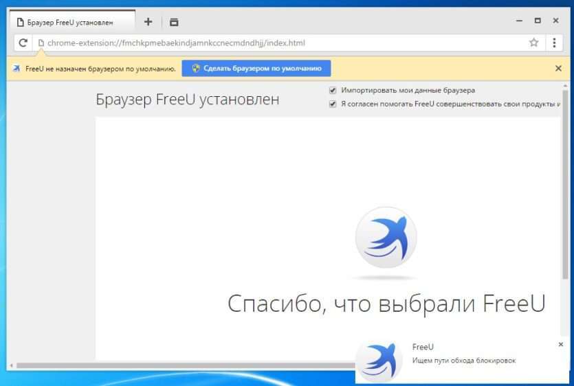Click 'Браузер FreeU установлен' page title
574x386 pixels.
188,100
